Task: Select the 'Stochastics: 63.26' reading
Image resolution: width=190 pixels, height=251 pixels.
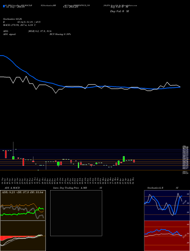Action: pyautogui.click(x=13, y=19)
